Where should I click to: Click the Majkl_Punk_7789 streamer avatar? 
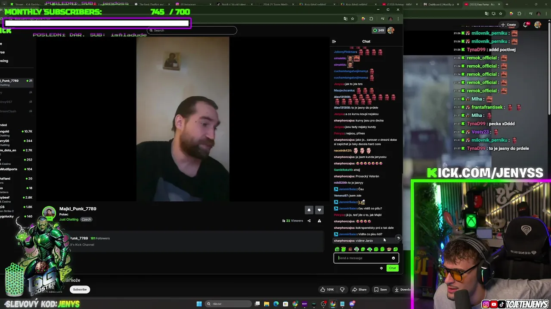(x=49, y=213)
